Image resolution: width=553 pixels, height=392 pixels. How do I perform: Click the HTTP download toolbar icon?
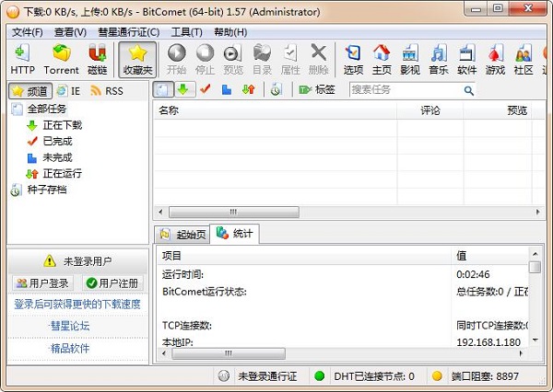pos(22,58)
